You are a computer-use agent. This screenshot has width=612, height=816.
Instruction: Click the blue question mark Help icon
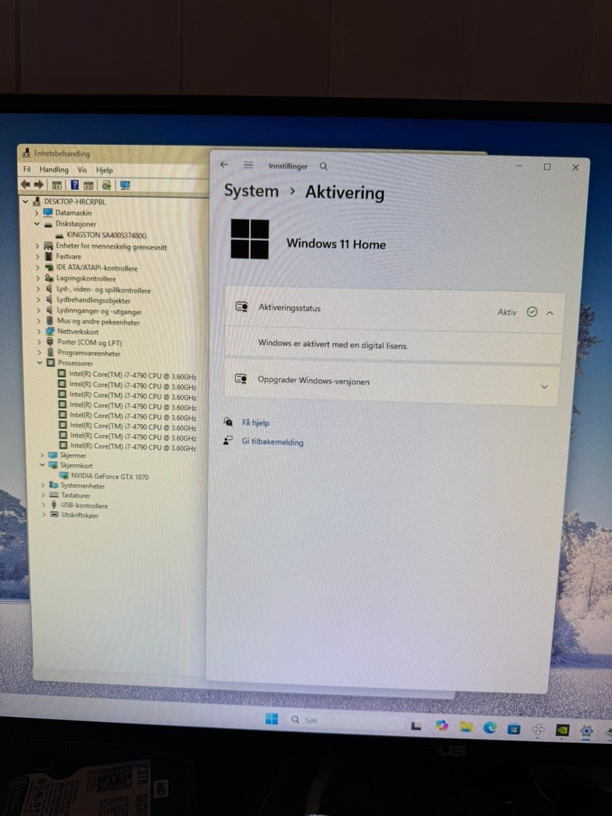pos(75,186)
